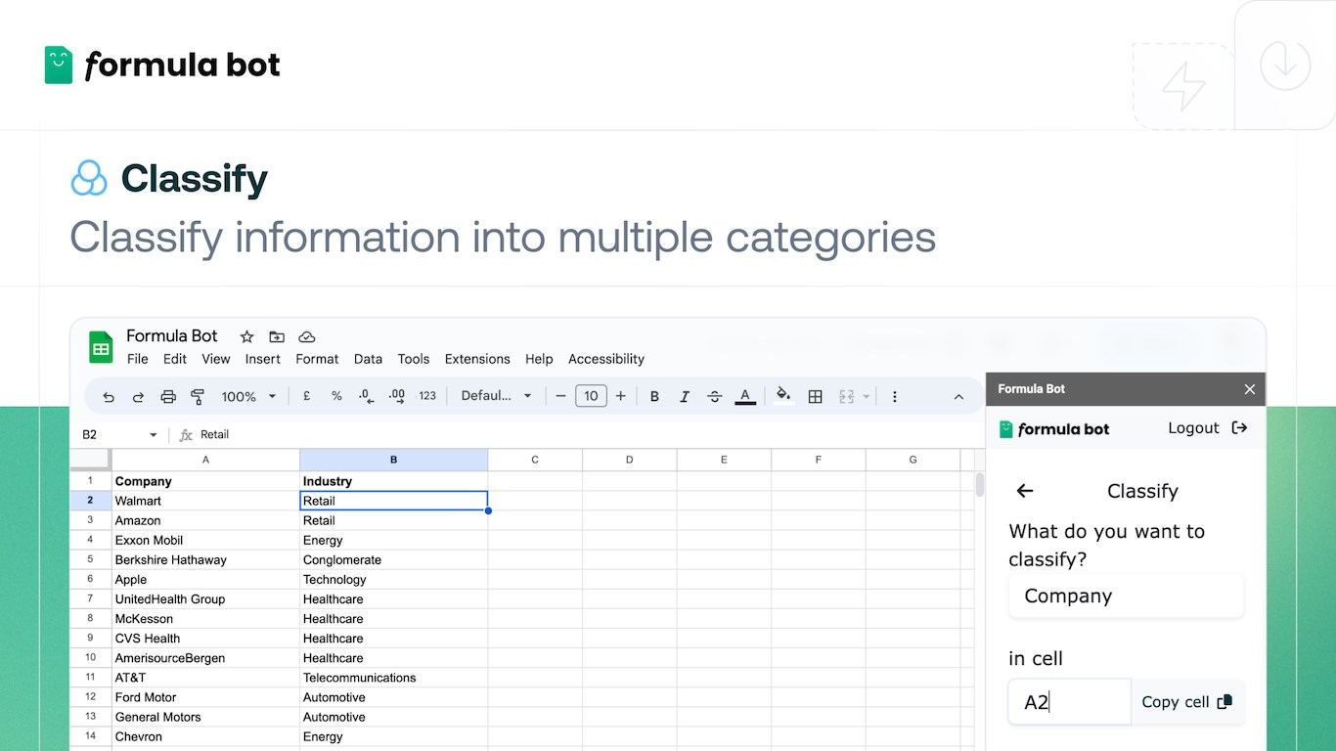The height and width of the screenshot is (751, 1336).
Task: Toggle bold formatting
Action: [x=654, y=396]
